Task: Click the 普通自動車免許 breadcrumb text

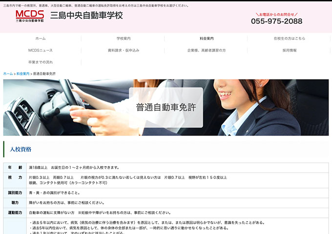Action: click(x=44, y=74)
